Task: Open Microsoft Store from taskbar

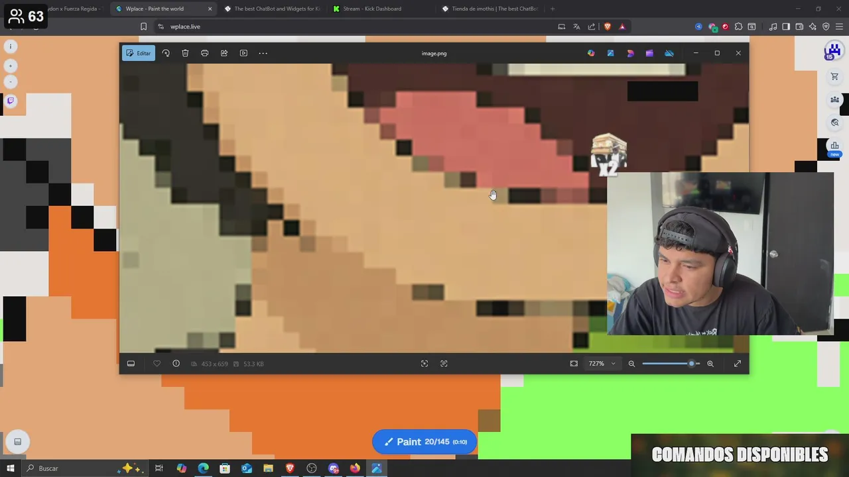Action: point(225,468)
